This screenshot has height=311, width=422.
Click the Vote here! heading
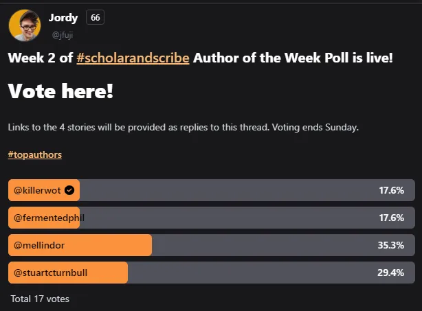pos(60,91)
